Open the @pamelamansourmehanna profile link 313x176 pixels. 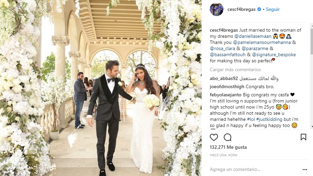[x=262, y=42]
